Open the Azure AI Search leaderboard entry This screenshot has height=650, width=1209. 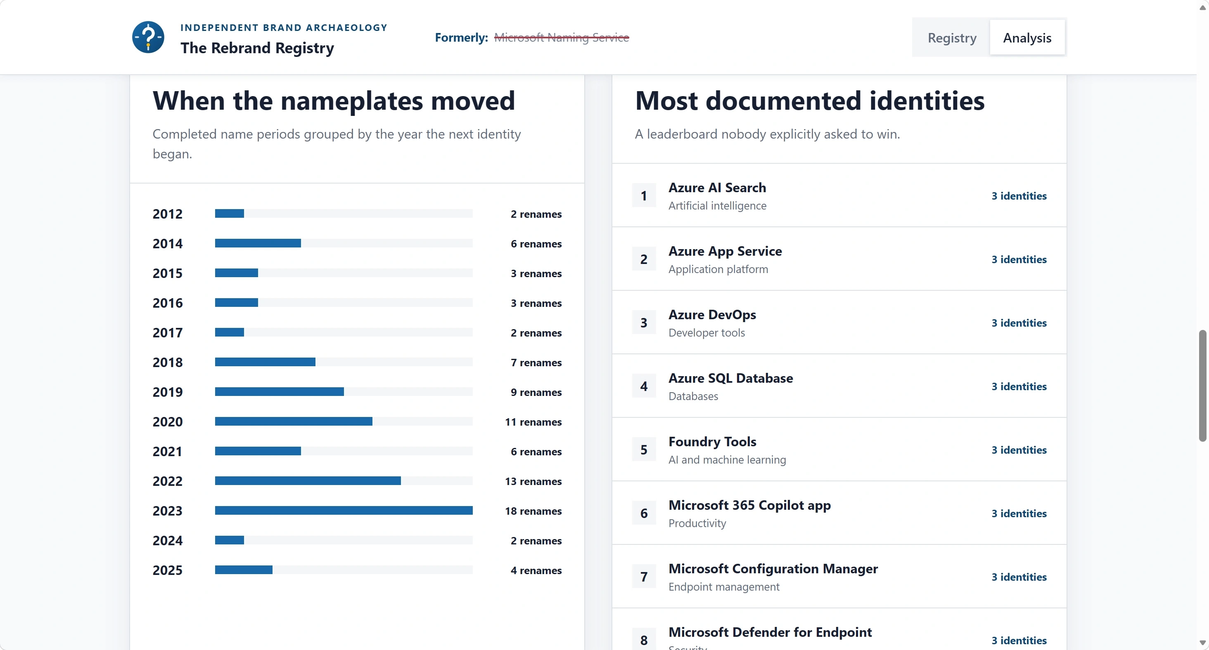(839, 195)
